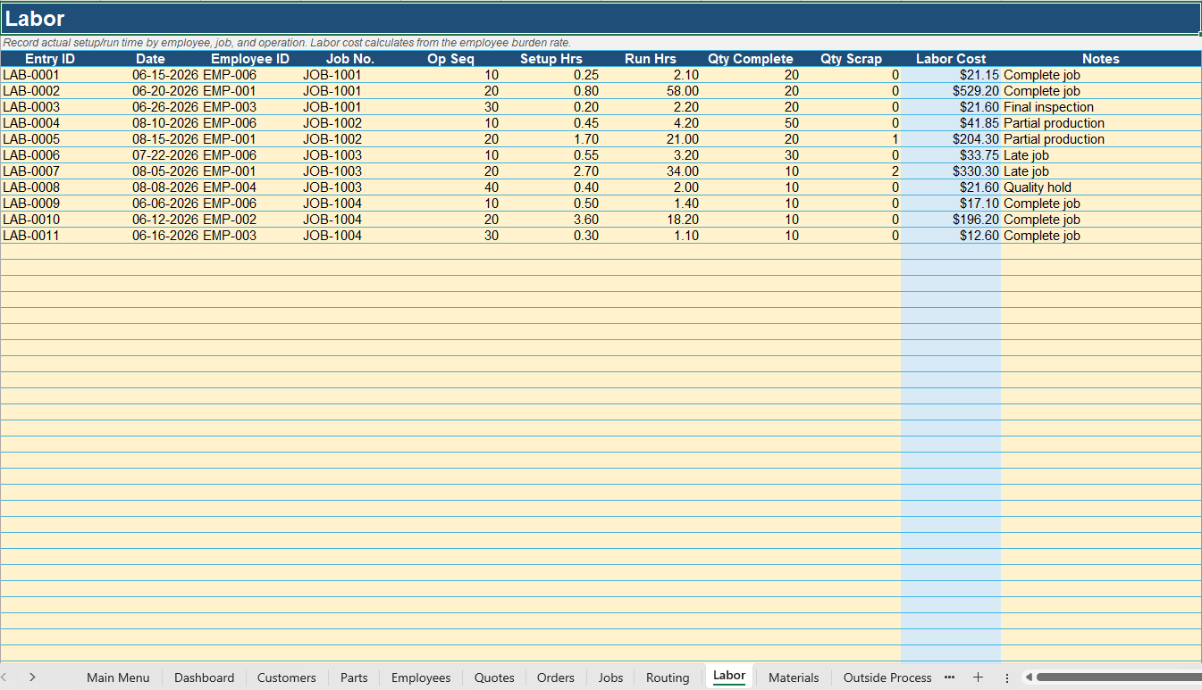Select the Labor Cost column header

point(951,59)
